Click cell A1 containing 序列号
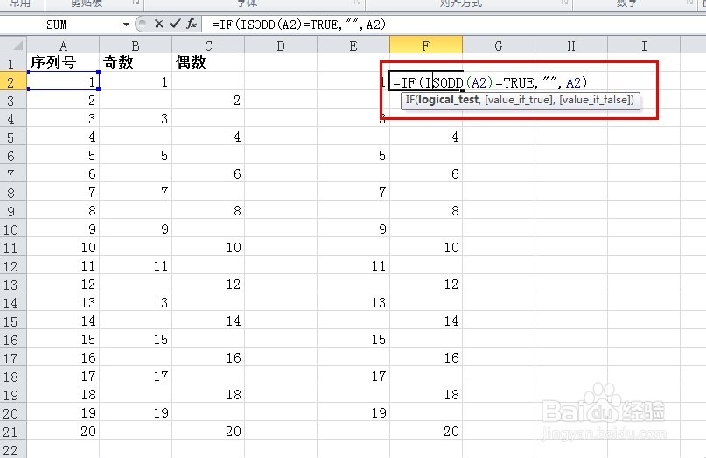This screenshot has width=706, height=458. click(x=63, y=63)
